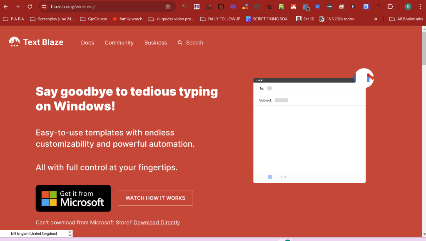
Task: Open the Community menu item
Action: [x=119, y=42]
